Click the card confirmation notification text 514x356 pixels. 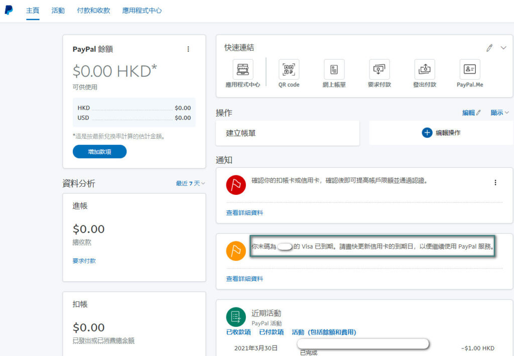coord(340,180)
